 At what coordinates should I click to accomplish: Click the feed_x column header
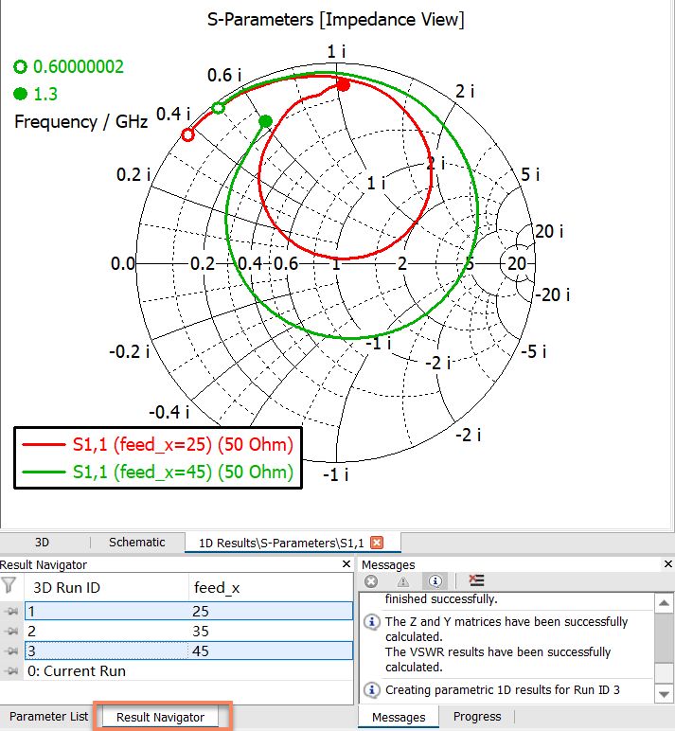[x=271, y=588]
